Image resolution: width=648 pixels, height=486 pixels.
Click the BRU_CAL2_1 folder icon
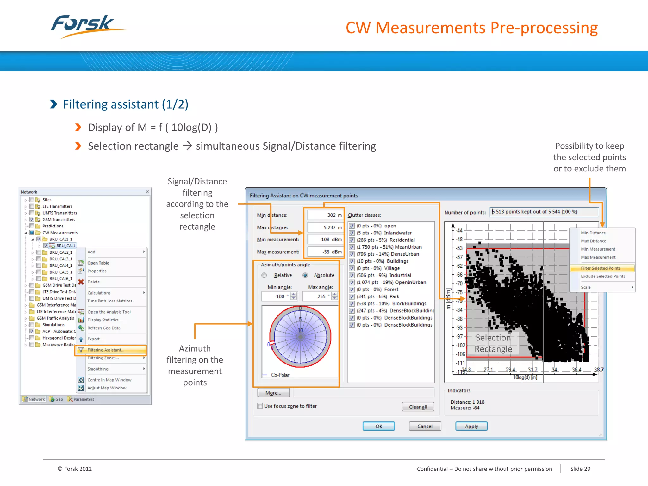tap(45, 252)
